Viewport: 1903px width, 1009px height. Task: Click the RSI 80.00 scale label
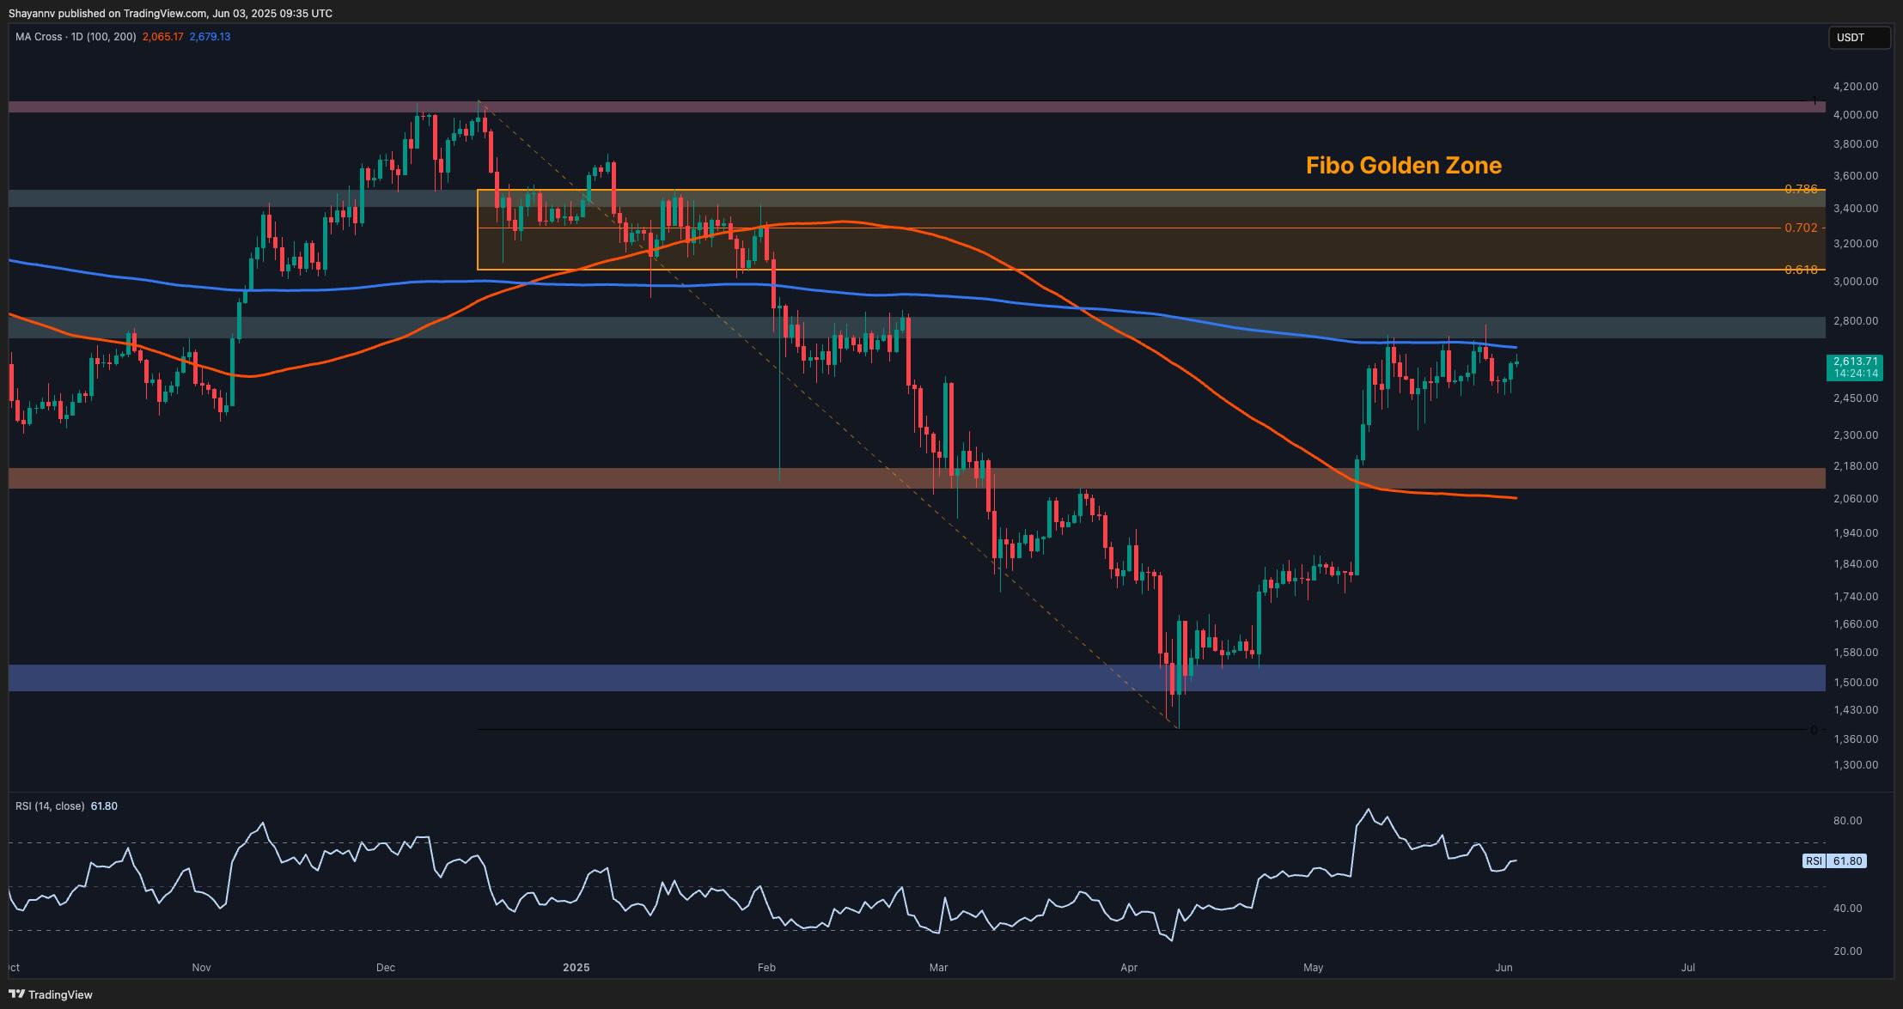coord(1847,820)
